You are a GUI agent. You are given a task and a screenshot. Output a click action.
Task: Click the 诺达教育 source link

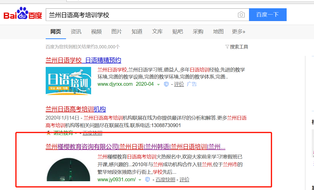(63, 133)
